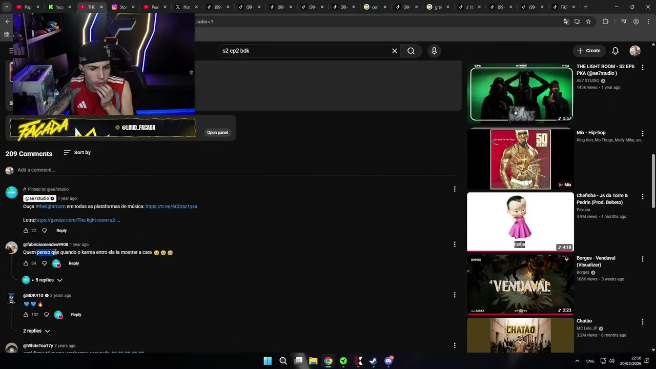
Task: Open Windows taskbar search
Action: click(x=283, y=361)
